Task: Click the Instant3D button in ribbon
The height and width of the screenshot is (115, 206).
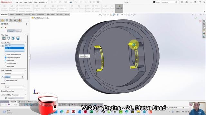Action: pos(119,8)
